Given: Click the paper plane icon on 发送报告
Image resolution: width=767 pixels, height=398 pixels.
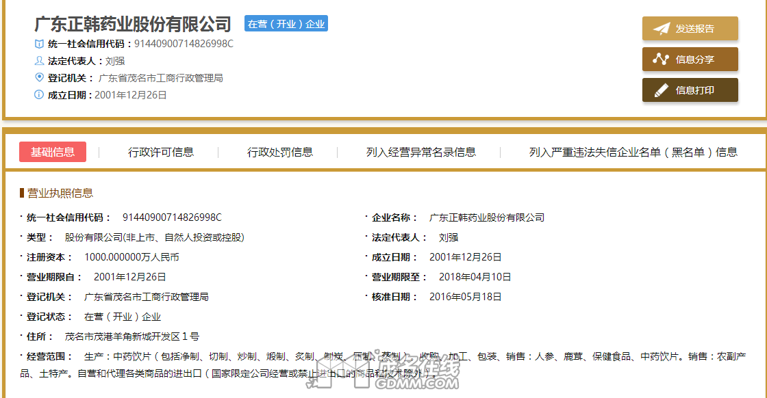Looking at the screenshot, I should click(x=661, y=29).
